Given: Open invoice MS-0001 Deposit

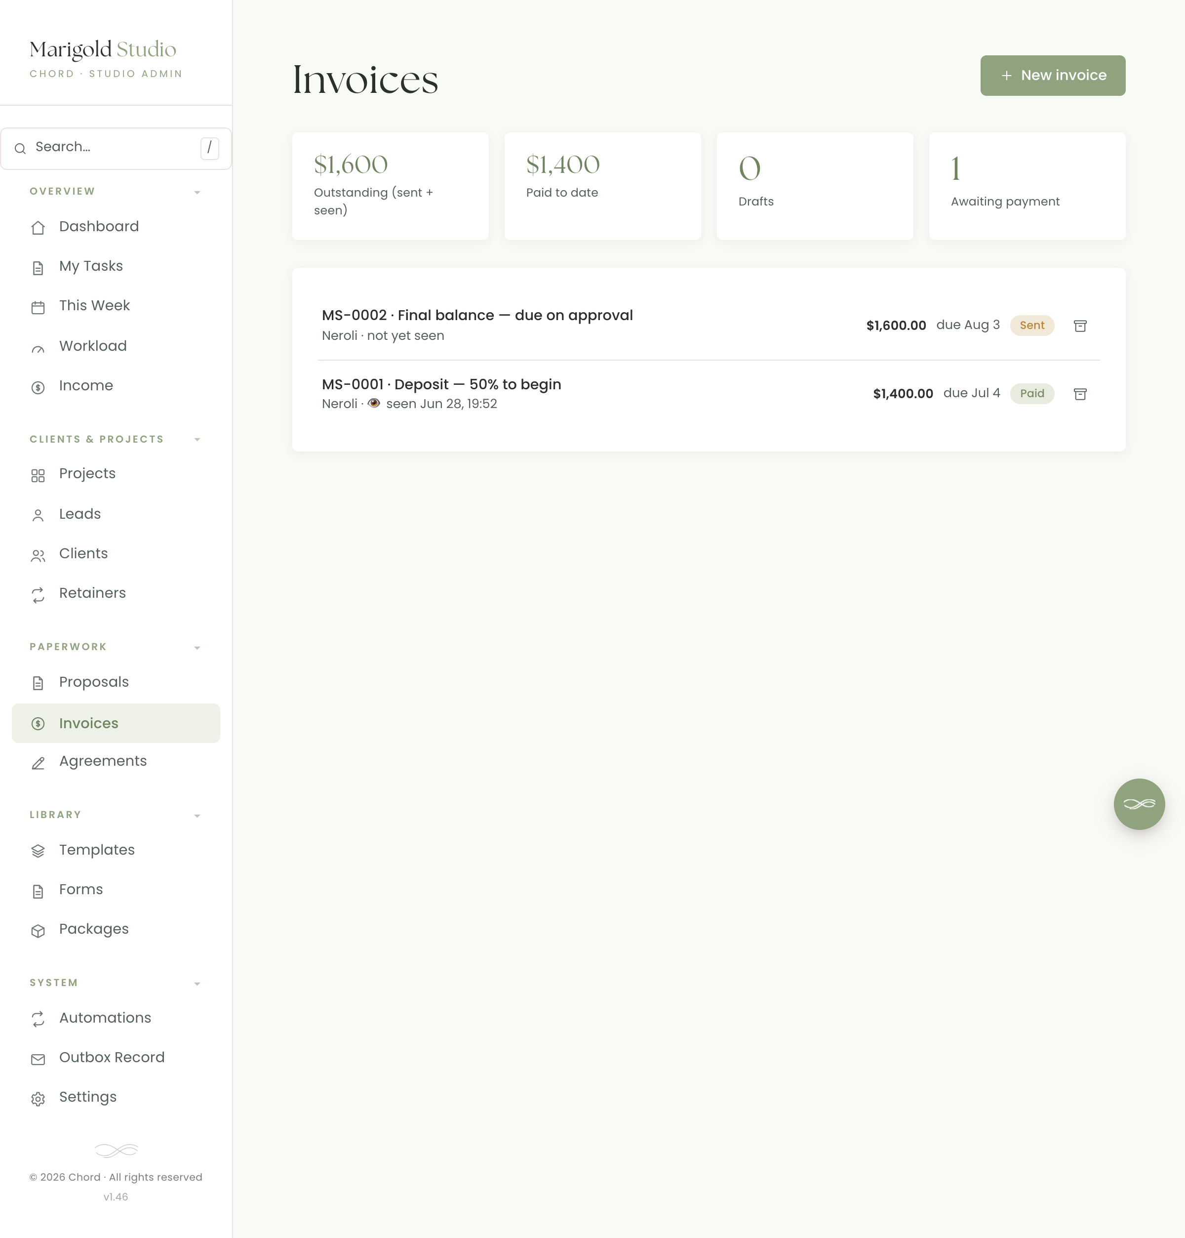Looking at the screenshot, I should 441,384.
